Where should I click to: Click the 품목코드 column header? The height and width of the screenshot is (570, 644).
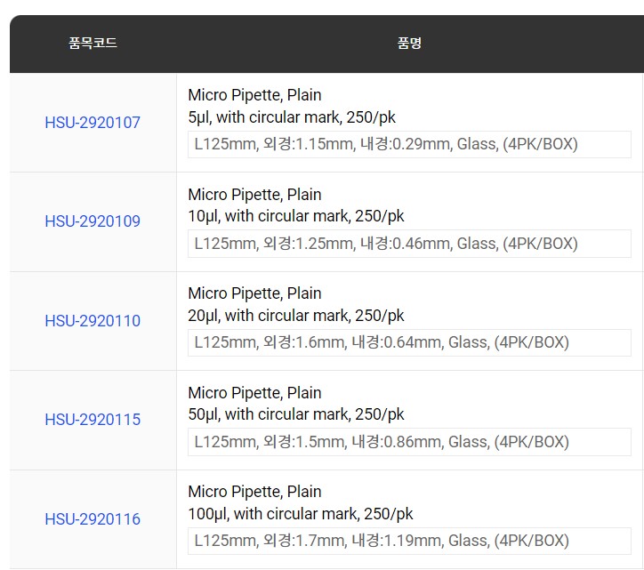(93, 43)
